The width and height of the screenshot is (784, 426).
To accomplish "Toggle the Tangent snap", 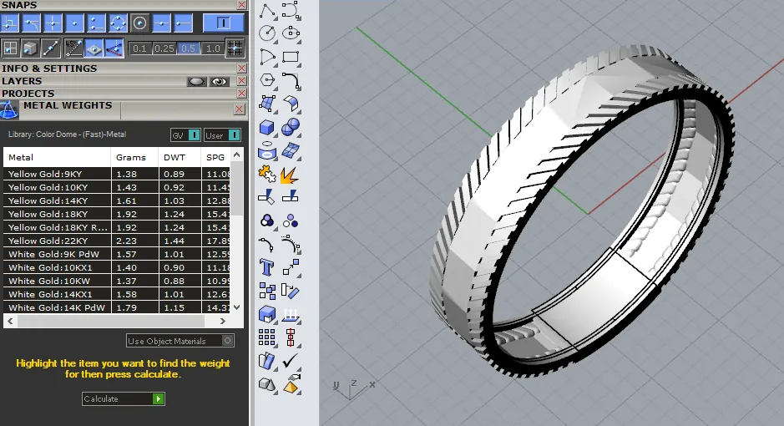I will (x=32, y=23).
